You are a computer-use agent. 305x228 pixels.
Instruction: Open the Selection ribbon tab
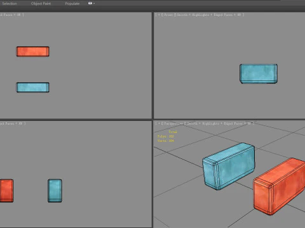tap(10, 3)
